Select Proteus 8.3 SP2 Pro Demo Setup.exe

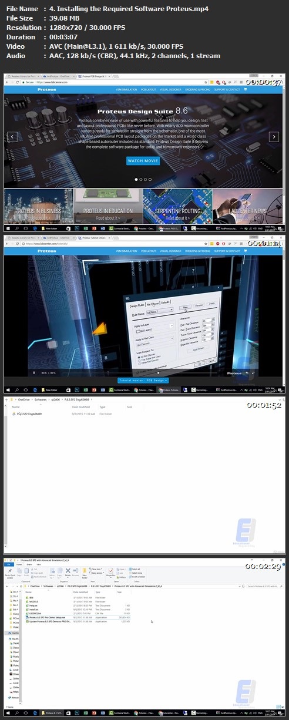tap(78, 618)
